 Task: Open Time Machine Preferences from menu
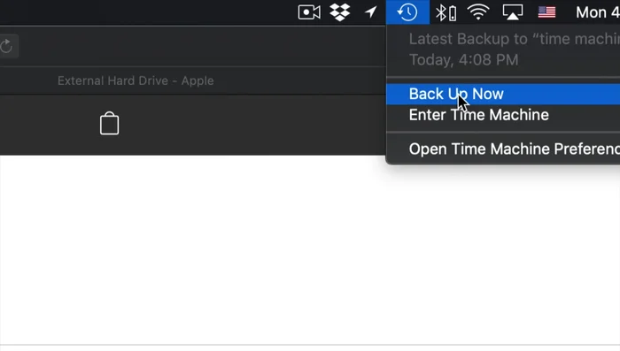[x=503, y=149]
